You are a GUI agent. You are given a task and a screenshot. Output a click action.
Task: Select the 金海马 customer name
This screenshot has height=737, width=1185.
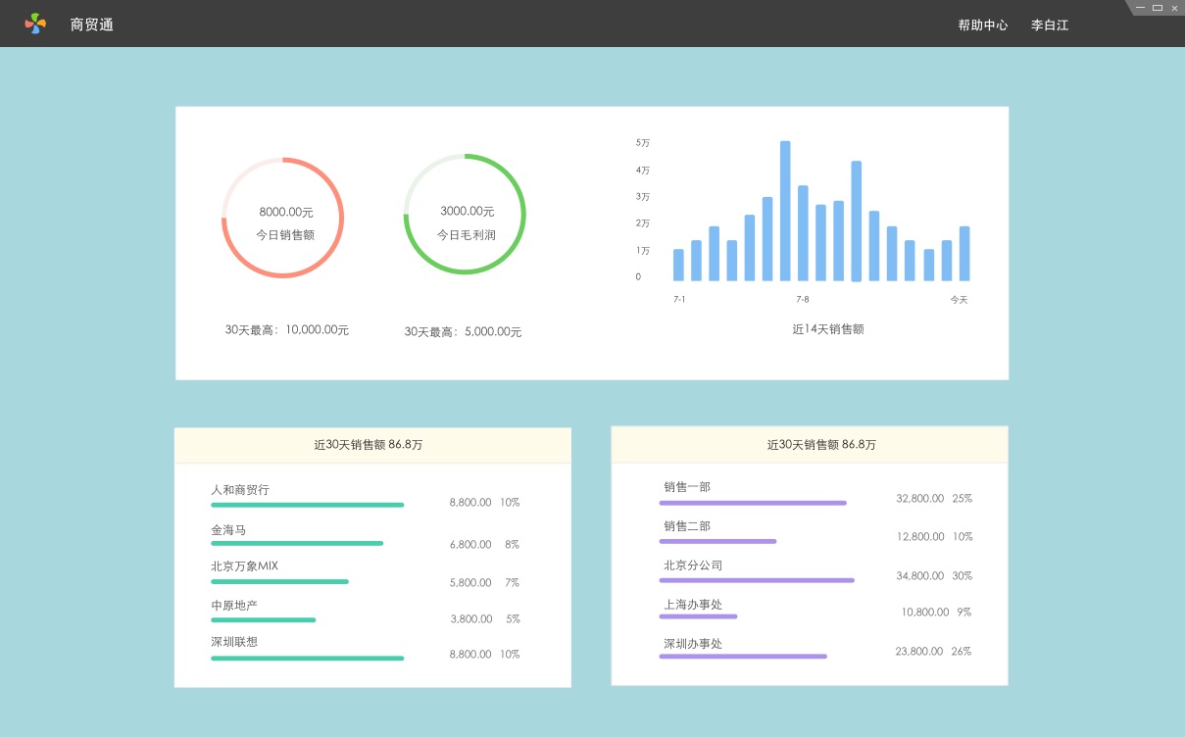(228, 530)
